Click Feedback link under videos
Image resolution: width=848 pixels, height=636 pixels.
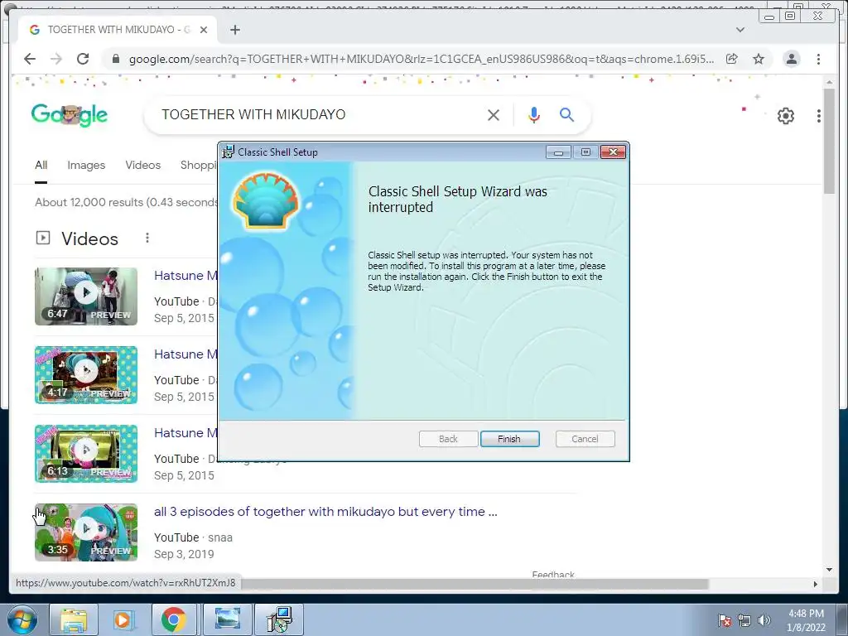(x=553, y=575)
